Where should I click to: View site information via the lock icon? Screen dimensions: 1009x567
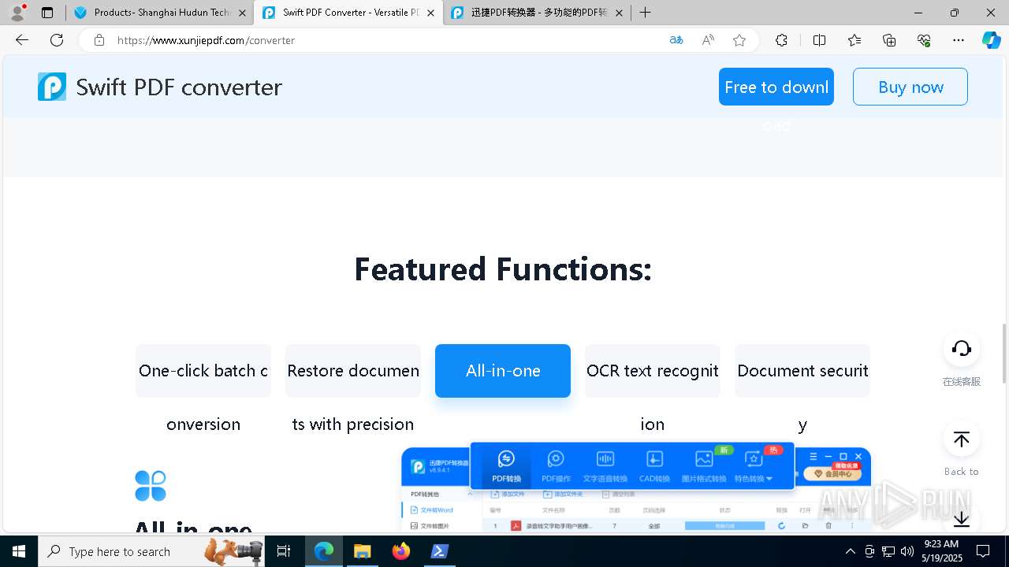point(99,40)
